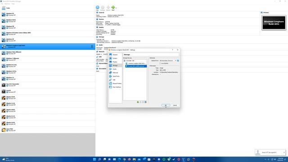Dismiss the notification popup at bottom right
Screen dimensions: 288x162
pyautogui.click(x=284, y=152)
